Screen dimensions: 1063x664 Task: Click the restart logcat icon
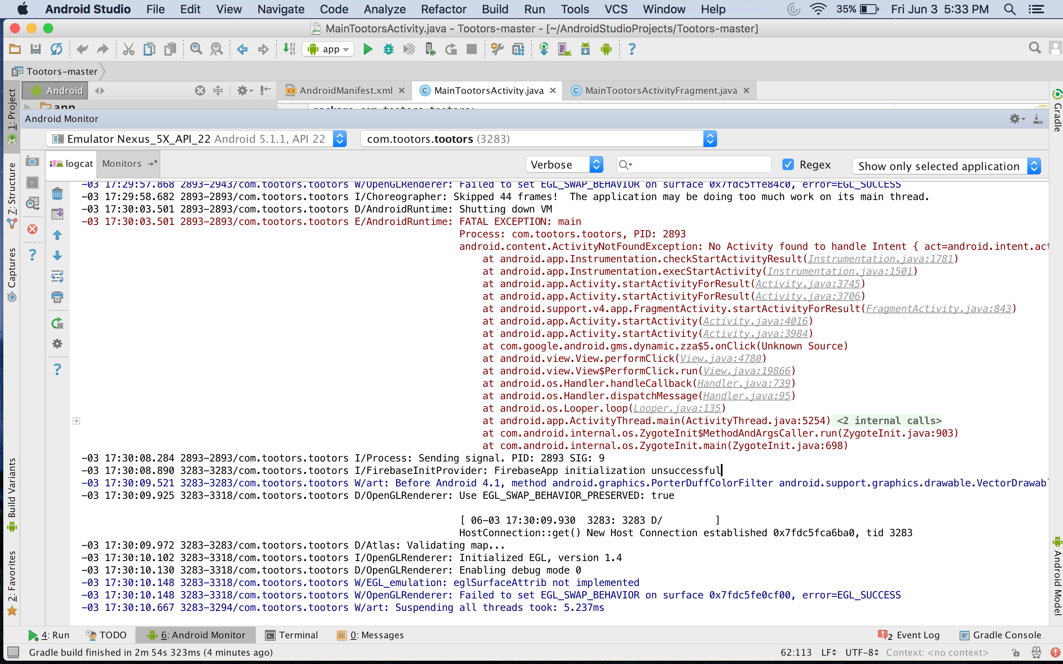(57, 324)
